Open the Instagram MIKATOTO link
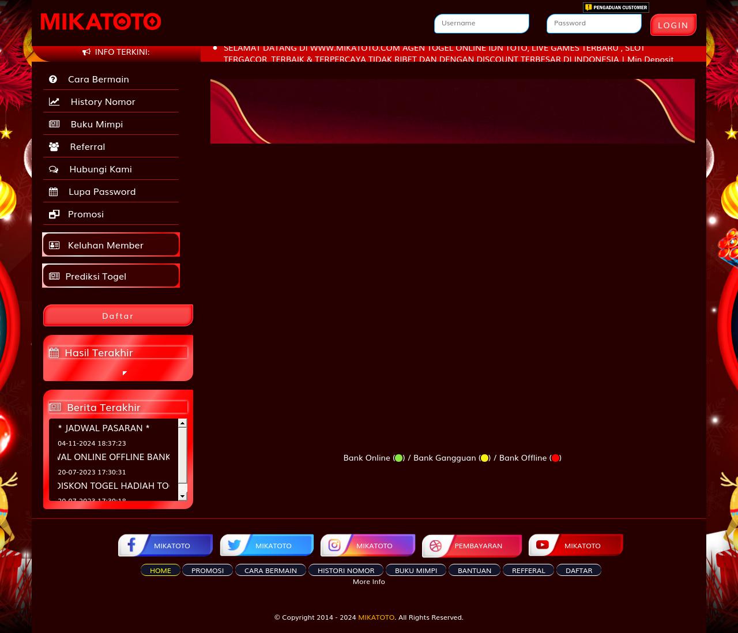Viewport: 738px width, 633px height. click(x=368, y=545)
